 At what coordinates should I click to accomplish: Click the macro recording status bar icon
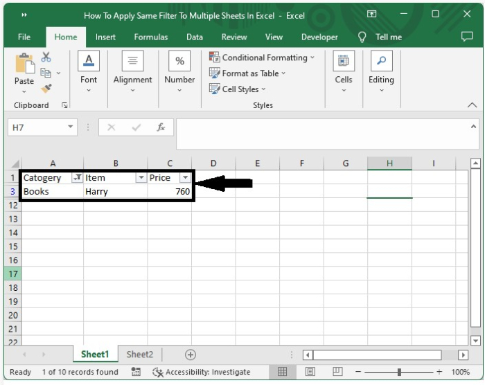pos(136,372)
